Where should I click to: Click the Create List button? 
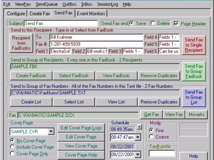point(31,102)
